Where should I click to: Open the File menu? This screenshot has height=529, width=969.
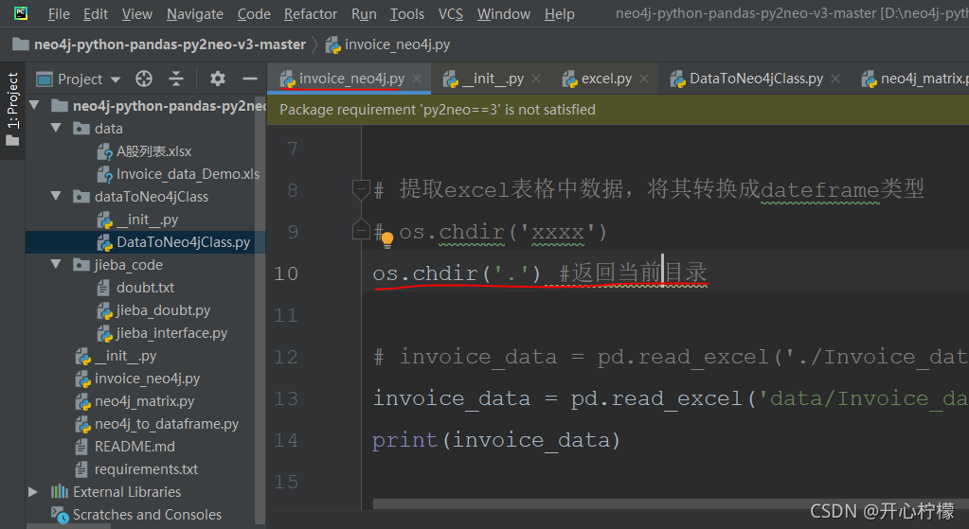tap(59, 13)
